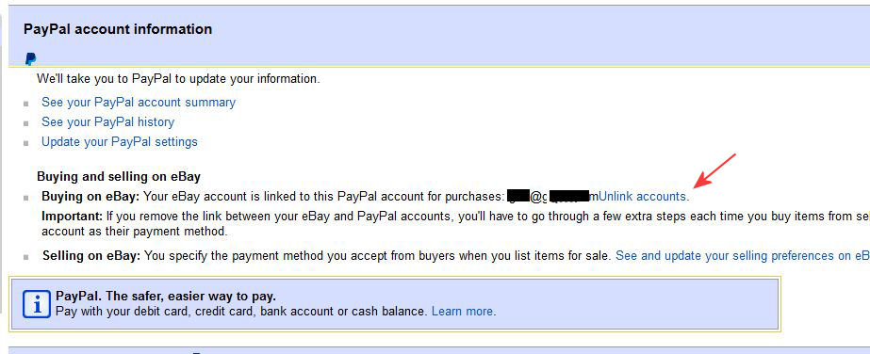This screenshot has width=870, height=354.
Task: Click the bullet beside Selling on eBay
Action: click(26, 258)
